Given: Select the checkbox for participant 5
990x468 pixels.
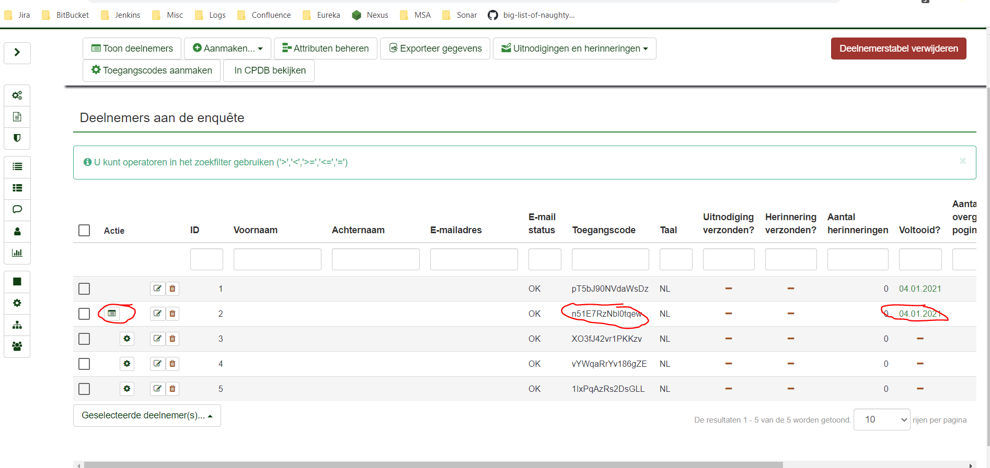Looking at the screenshot, I should (84, 389).
